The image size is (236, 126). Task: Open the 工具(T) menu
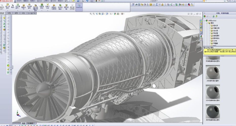pos(46,1)
